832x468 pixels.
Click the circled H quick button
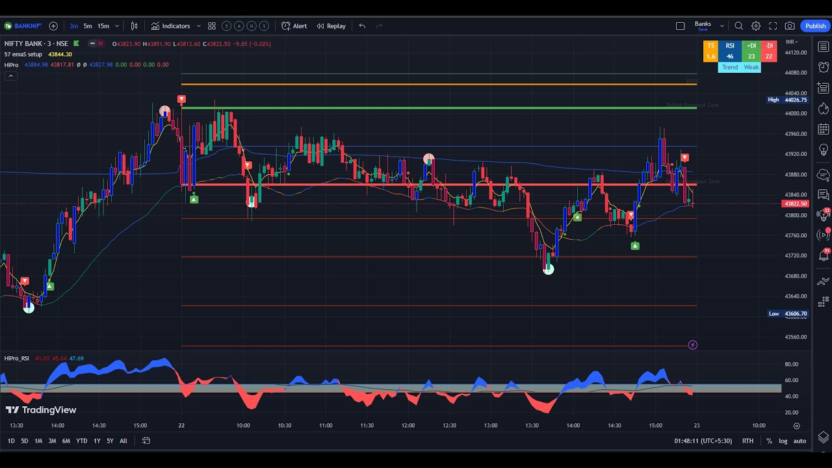[x=252, y=26]
